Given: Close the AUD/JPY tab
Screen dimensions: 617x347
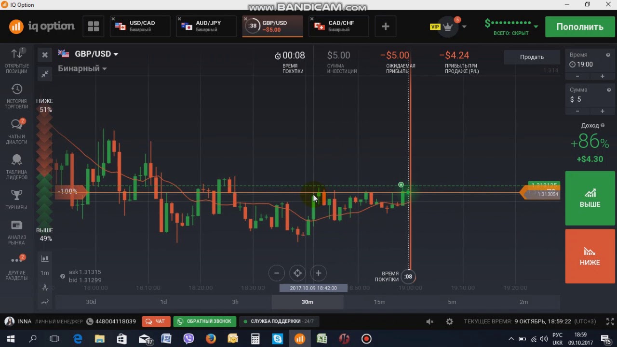Looking at the screenshot, I should coord(179,19).
